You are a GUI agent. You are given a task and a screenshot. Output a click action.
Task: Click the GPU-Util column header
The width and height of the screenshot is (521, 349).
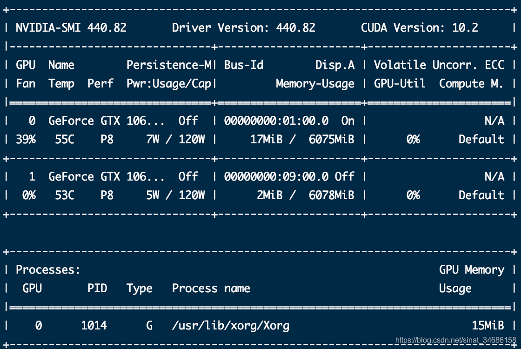click(400, 84)
